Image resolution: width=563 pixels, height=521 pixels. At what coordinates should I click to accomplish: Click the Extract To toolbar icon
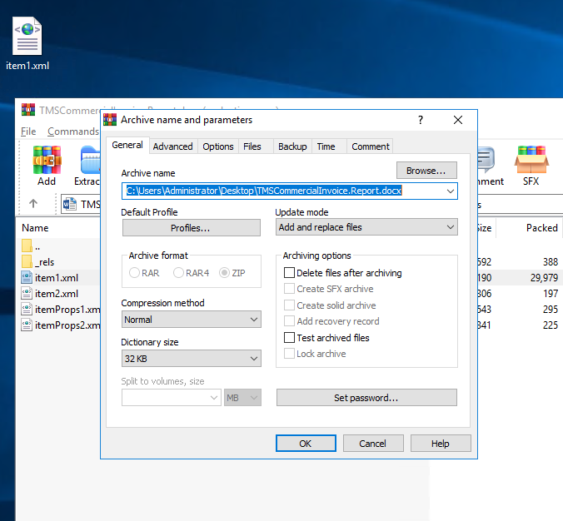click(88, 165)
